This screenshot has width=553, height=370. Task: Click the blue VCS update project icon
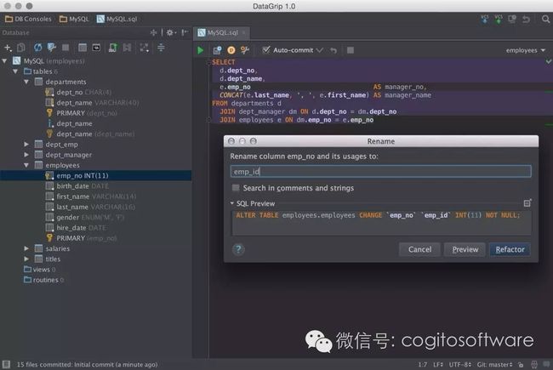click(485, 19)
